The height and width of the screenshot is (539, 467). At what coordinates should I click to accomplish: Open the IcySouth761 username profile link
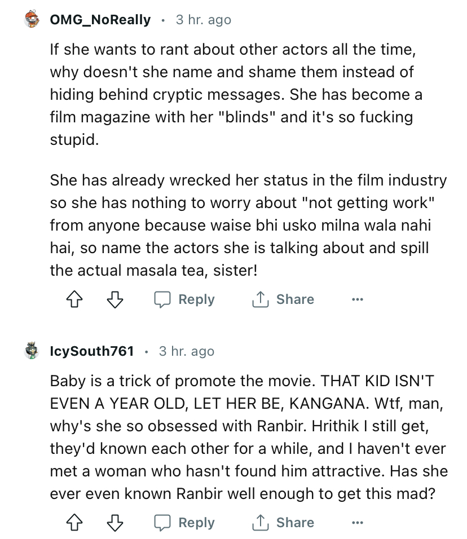(92, 351)
